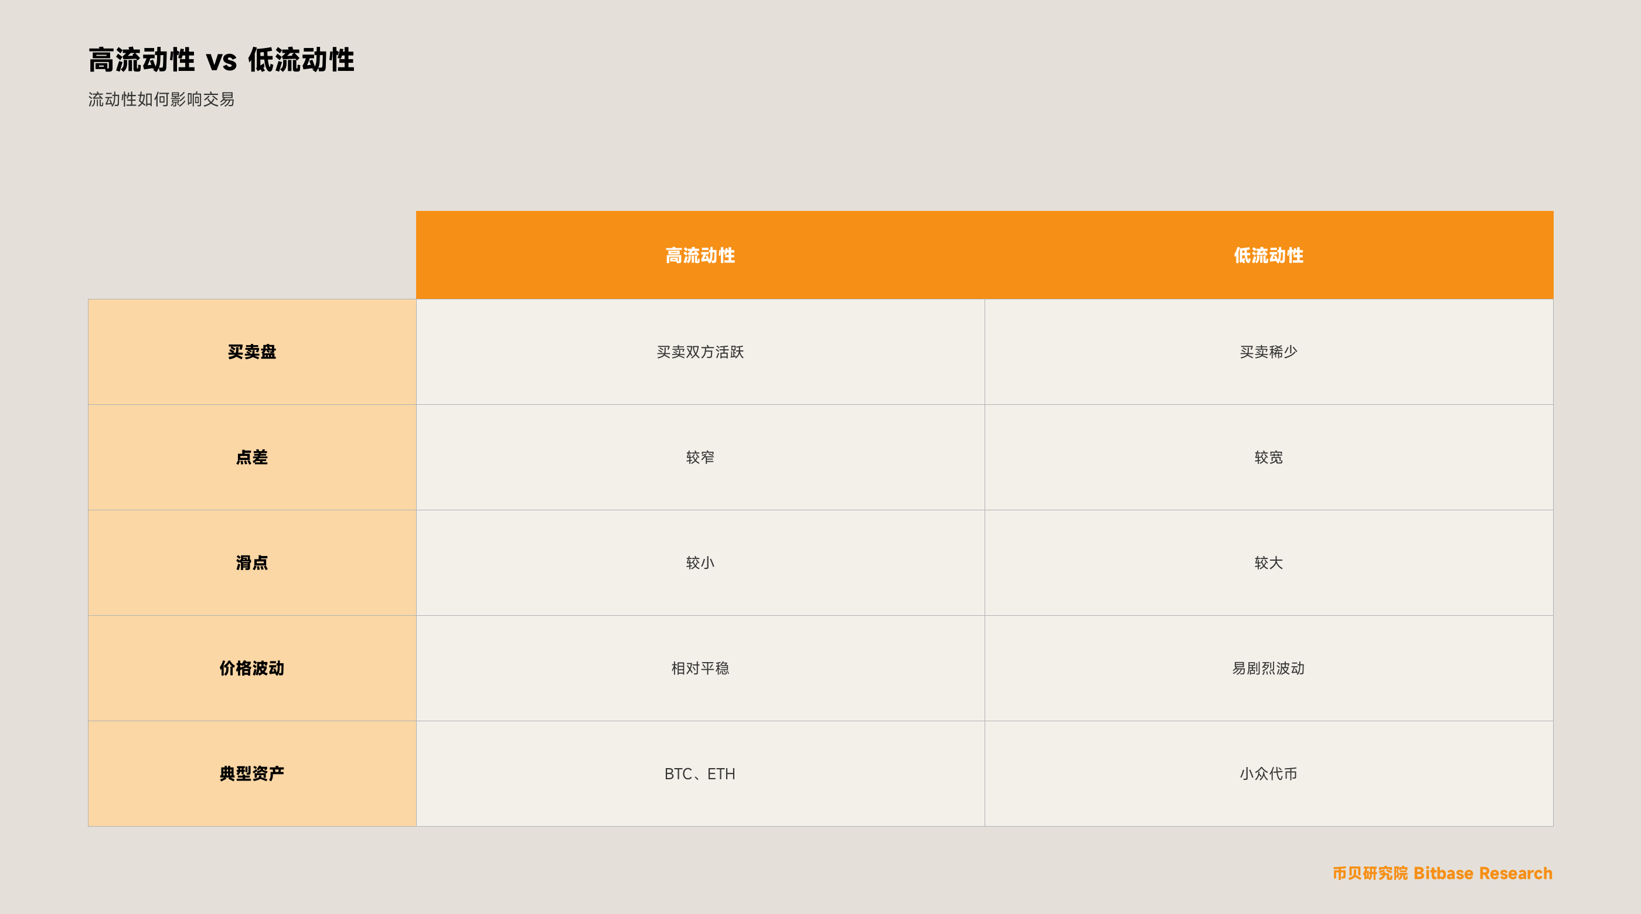The width and height of the screenshot is (1641, 914).
Task: Click the 买卖稀少 cell
Action: click(x=1269, y=352)
